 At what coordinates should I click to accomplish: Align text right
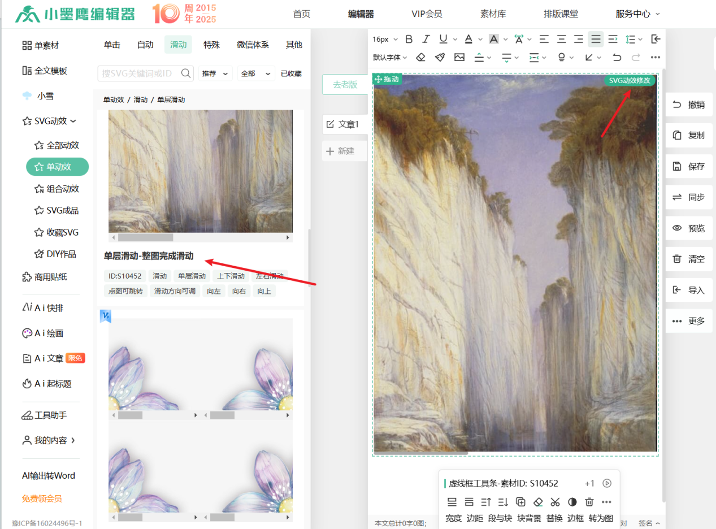(579, 39)
